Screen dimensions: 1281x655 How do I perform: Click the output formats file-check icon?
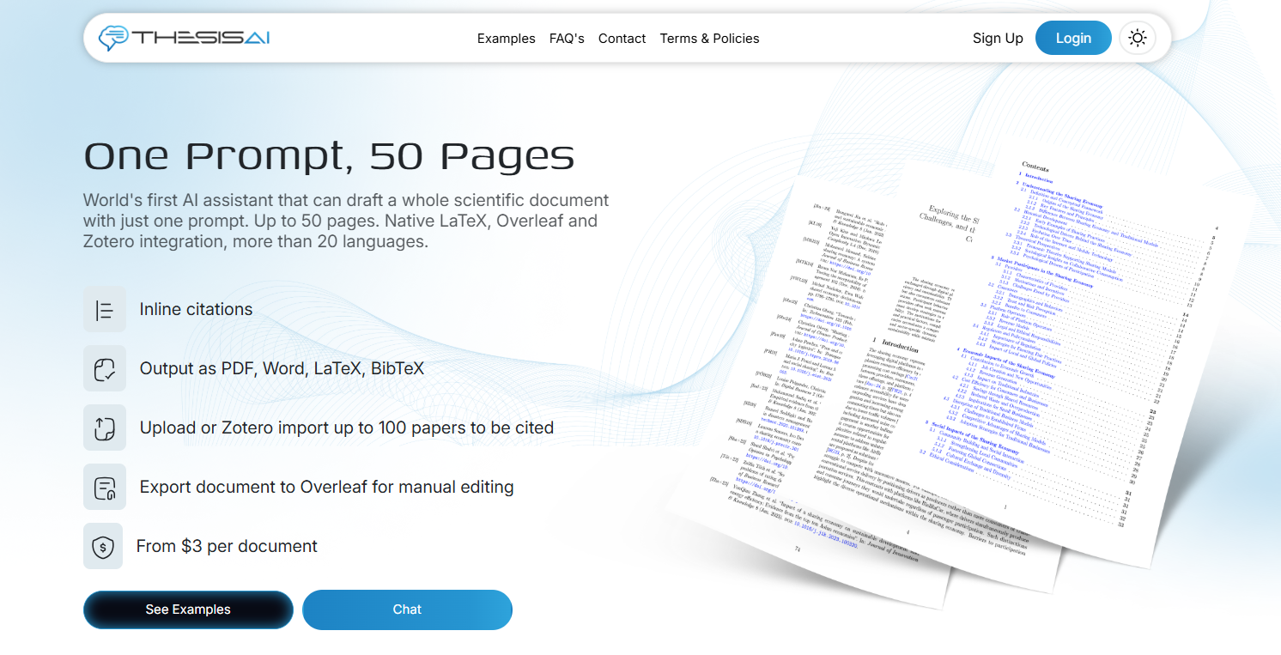(x=105, y=369)
